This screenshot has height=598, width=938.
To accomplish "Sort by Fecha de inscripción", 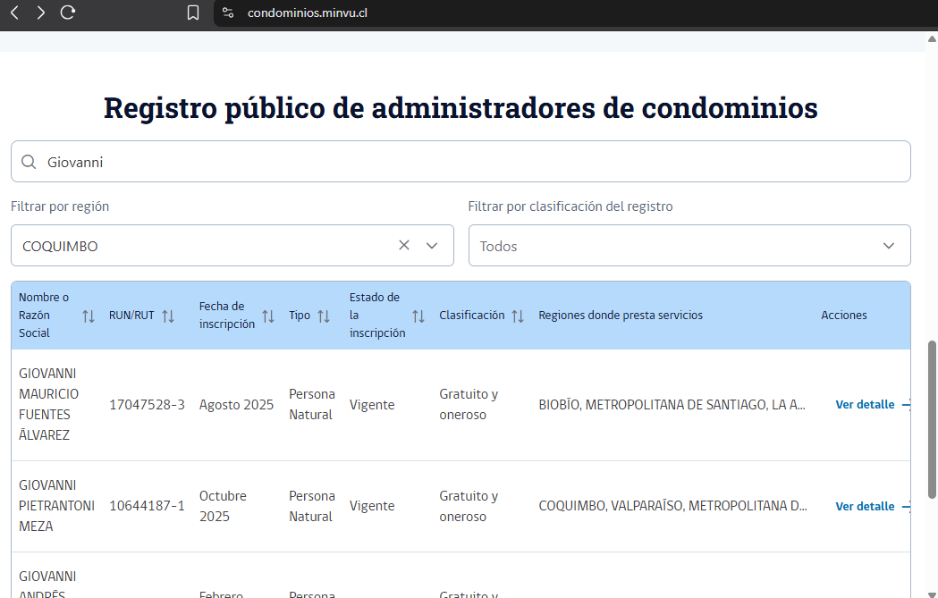I will click(x=268, y=316).
